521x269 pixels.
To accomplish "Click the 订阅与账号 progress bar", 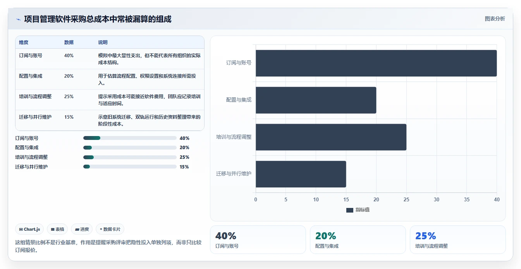I will (x=130, y=138).
